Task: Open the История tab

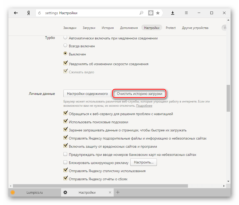Action: 108,28
